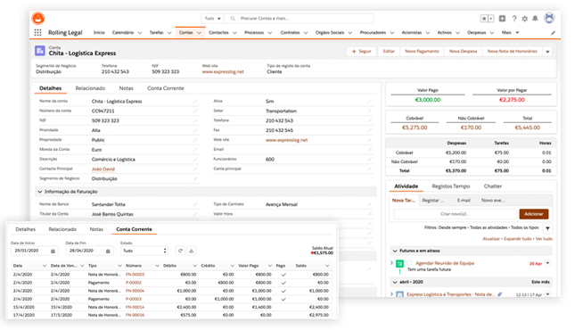575x330 pixels.
Task: Click the email icon for Express Logística entry
Action: coord(399,294)
